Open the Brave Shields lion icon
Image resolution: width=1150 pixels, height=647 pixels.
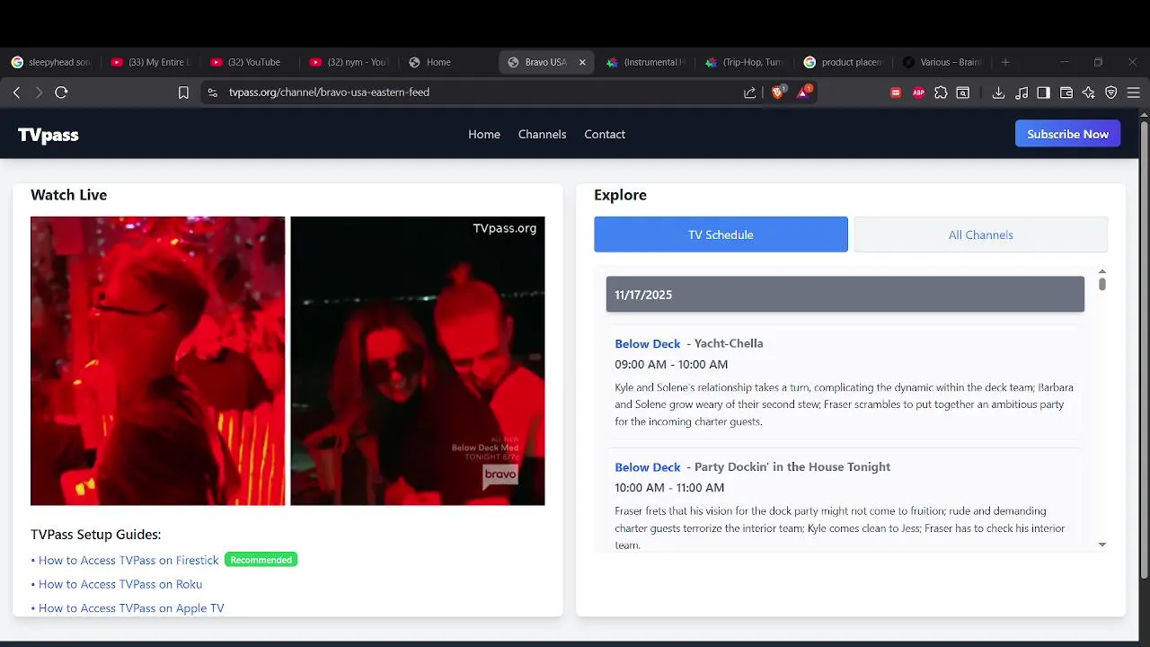[778, 92]
